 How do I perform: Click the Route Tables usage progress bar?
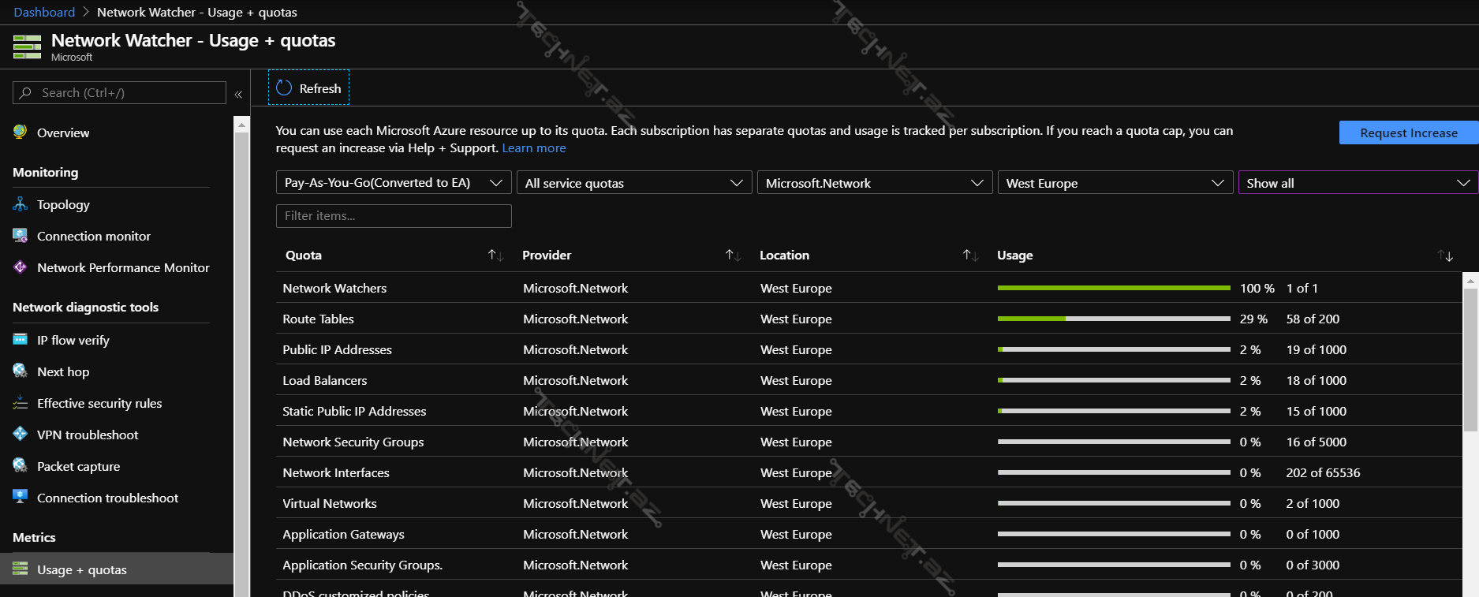point(1113,319)
